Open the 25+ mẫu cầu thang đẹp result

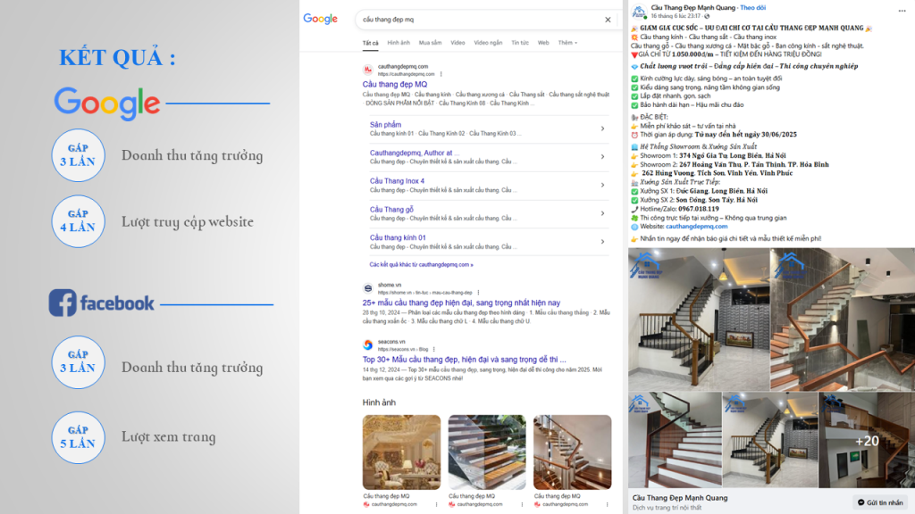pos(461,303)
